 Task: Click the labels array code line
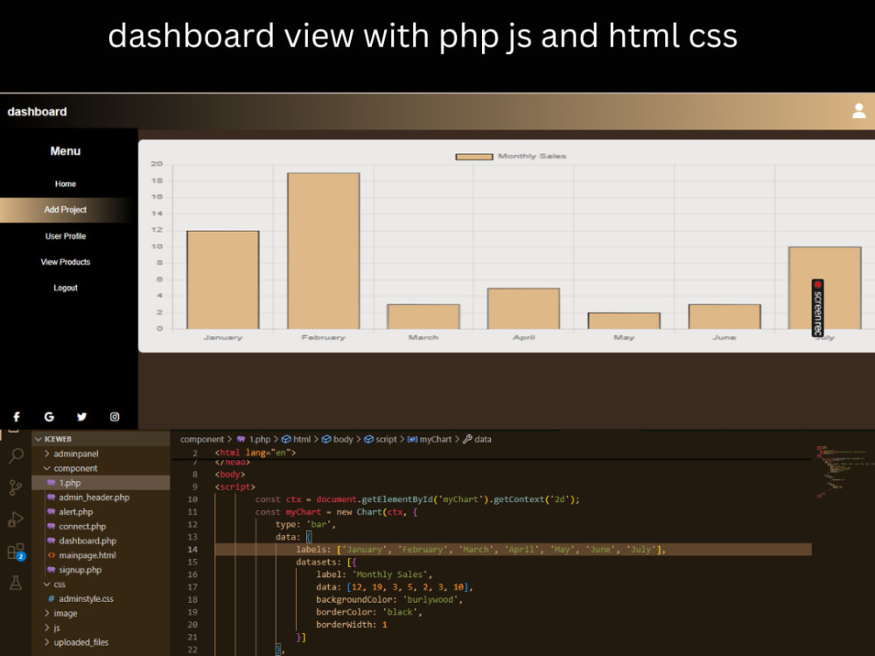(x=480, y=549)
